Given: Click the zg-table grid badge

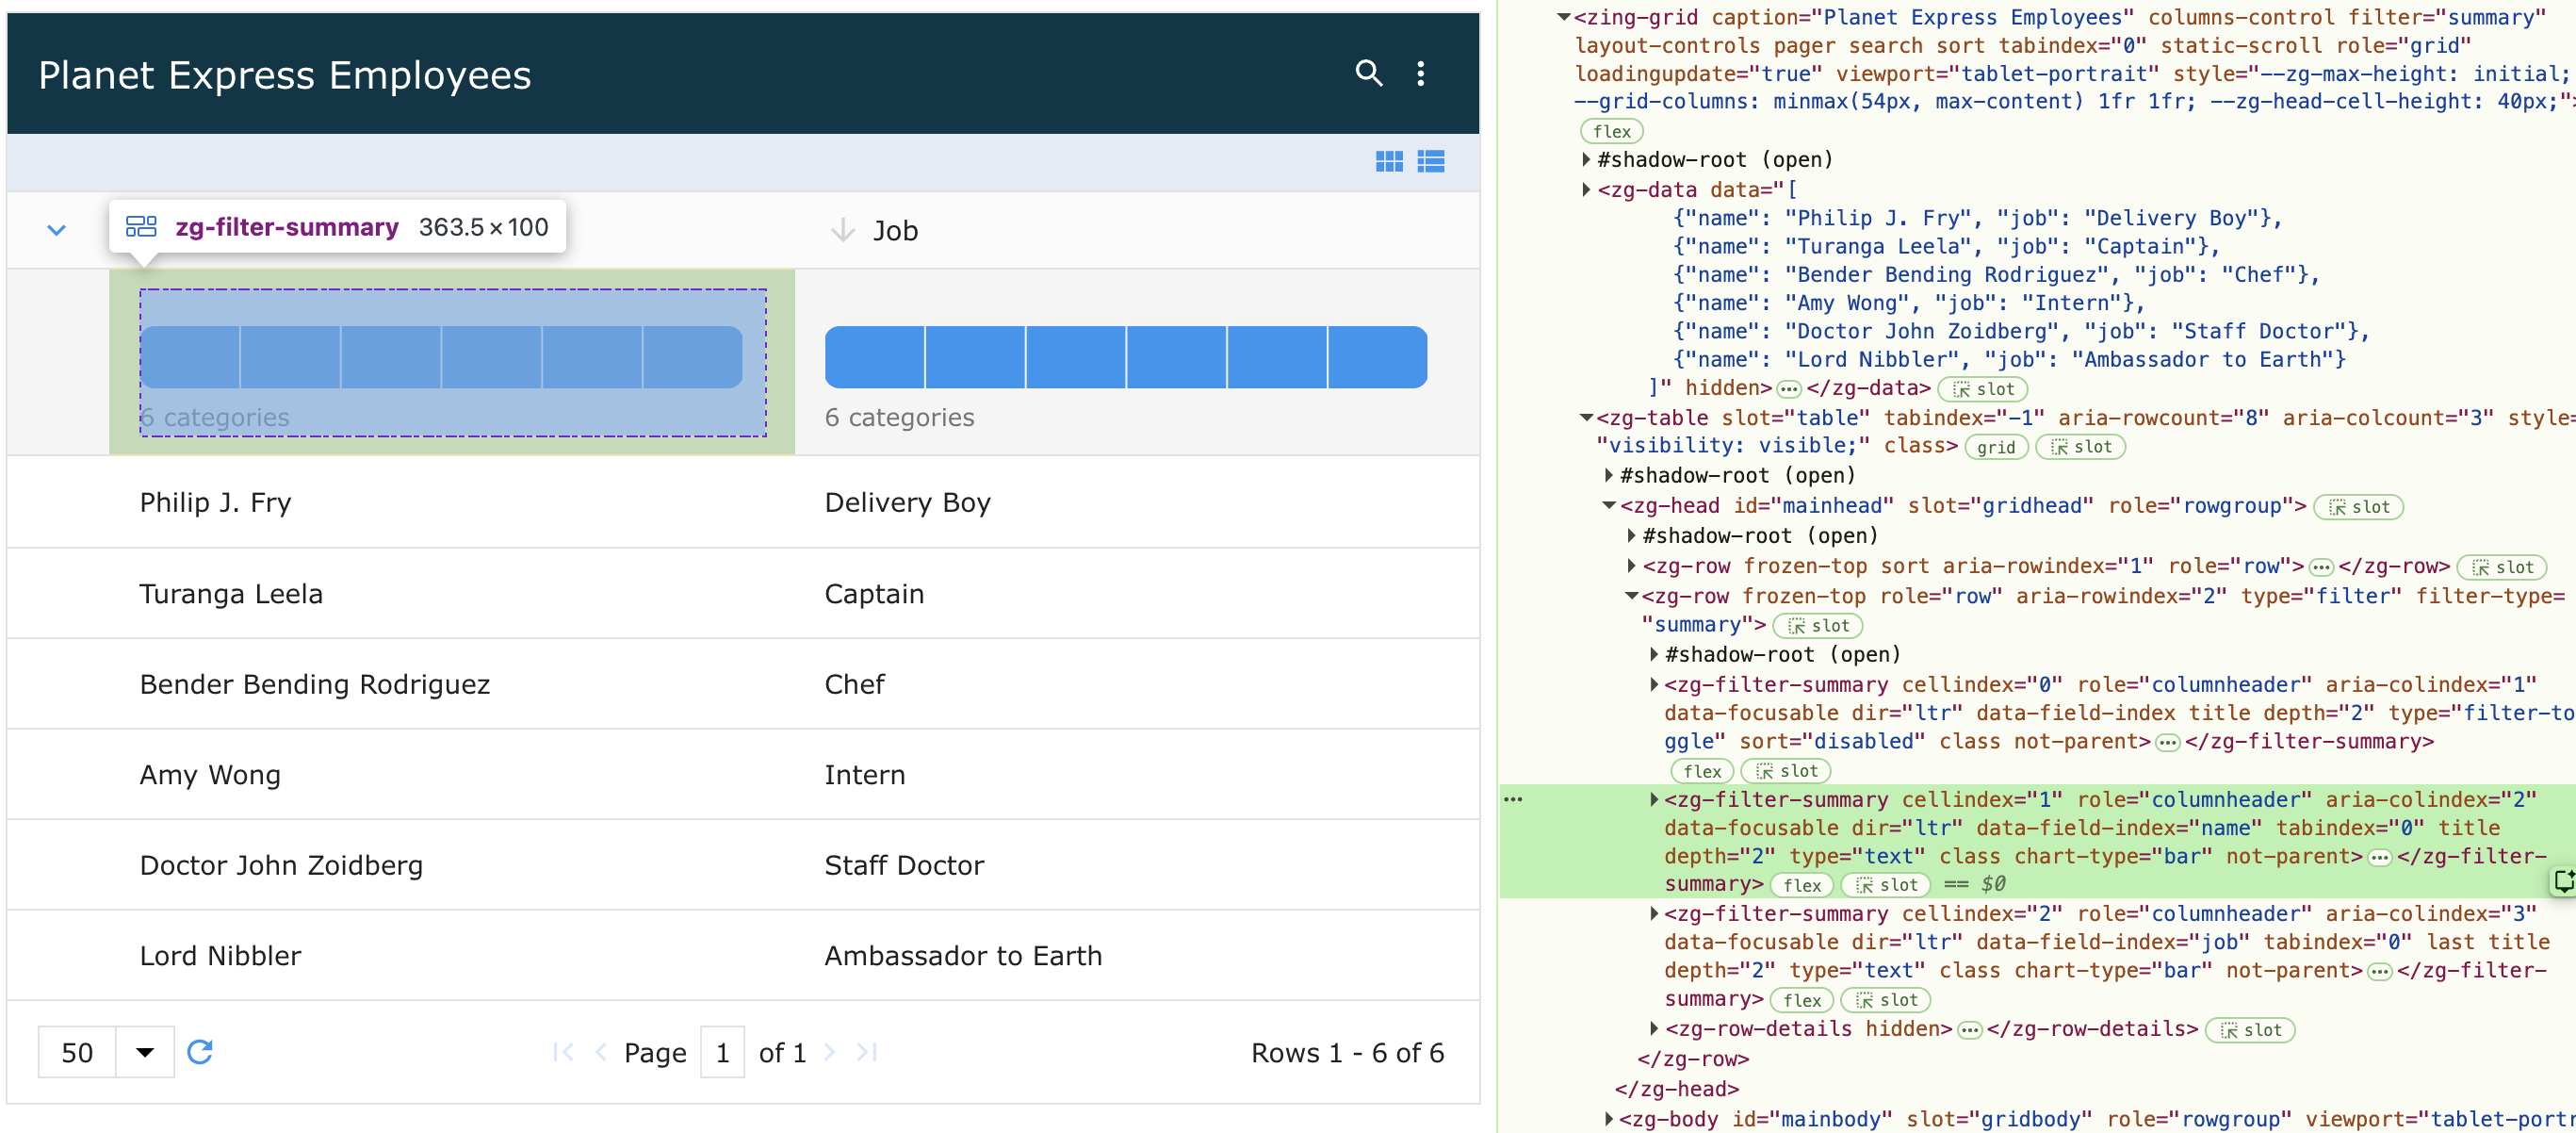Looking at the screenshot, I should (x=1996, y=447).
